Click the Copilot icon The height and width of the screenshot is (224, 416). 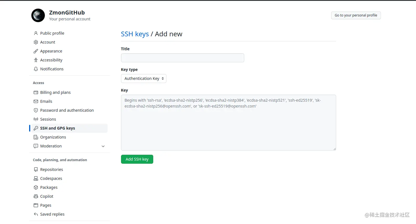36,196
